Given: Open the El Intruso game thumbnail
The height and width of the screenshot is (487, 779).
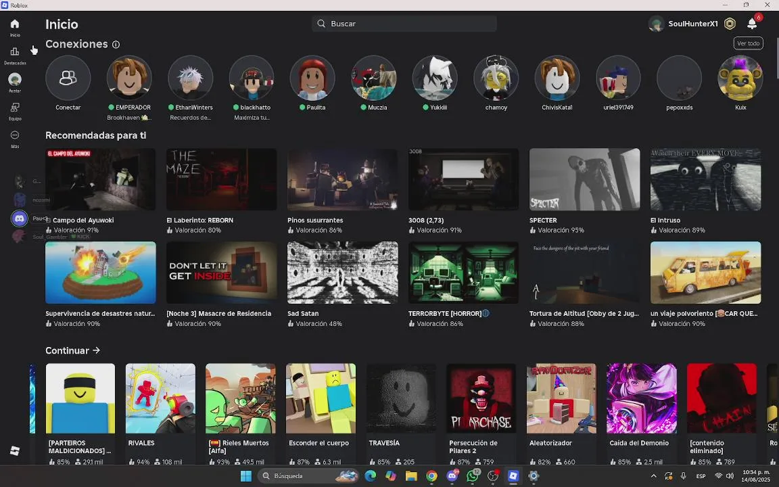Looking at the screenshot, I should 705,179.
